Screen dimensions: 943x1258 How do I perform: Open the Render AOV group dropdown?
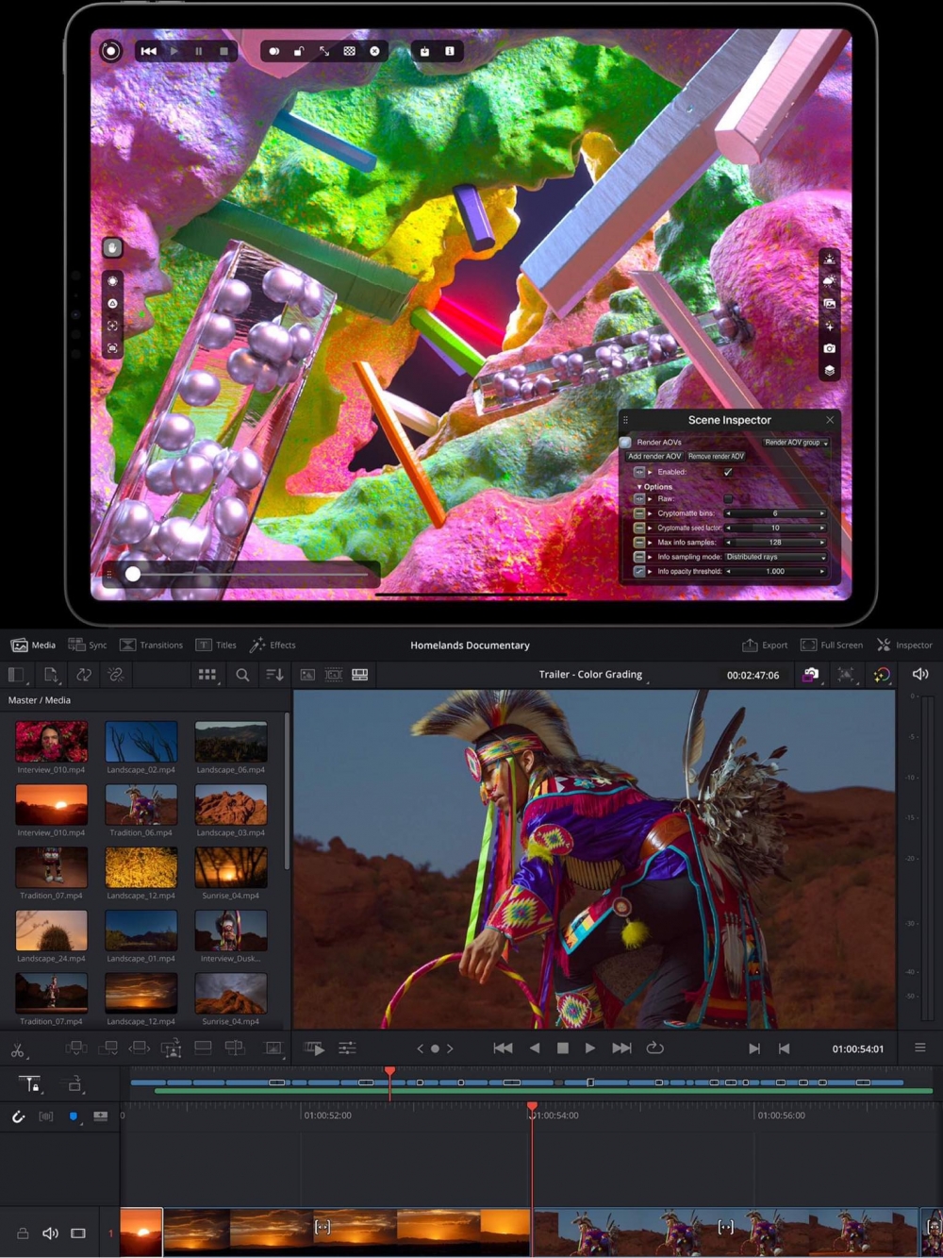click(x=796, y=443)
